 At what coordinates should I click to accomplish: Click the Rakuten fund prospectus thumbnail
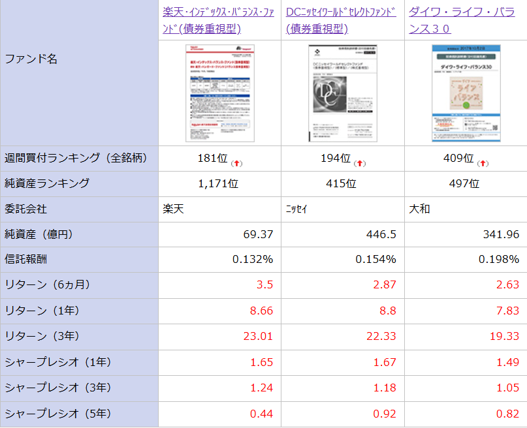pos(220,93)
